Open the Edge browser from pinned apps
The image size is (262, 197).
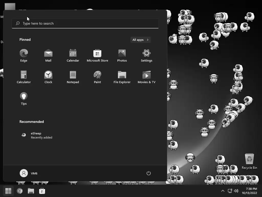tap(24, 56)
